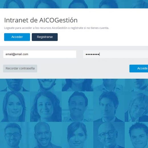This screenshot has width=148, height=148.
Task: Click the mustached man's portrait
Action: (x=78, y=107)
